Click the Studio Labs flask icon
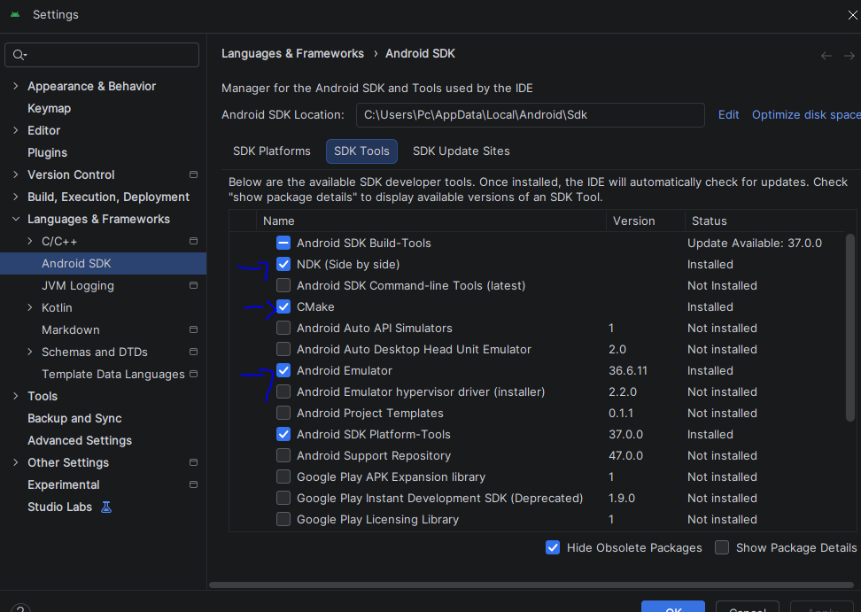The height and width of the screenshot is (612, 861). [106, 507]
